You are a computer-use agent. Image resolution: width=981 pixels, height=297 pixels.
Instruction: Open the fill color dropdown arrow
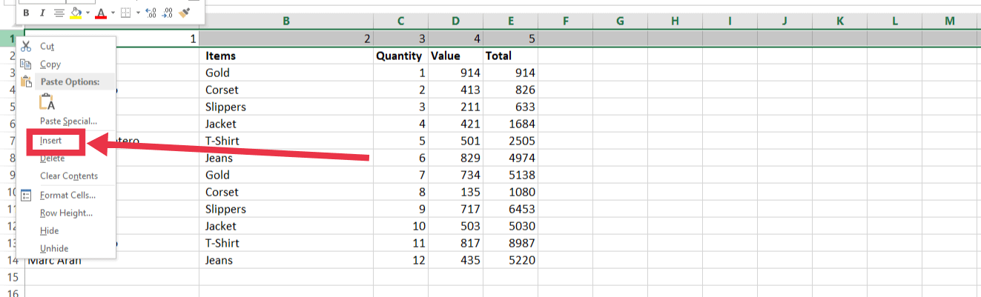pyautogui.click(x=87, y=13)
